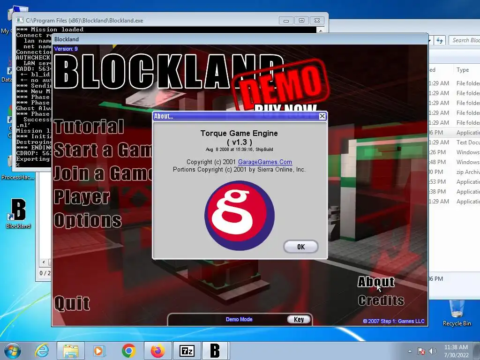This screenshot has width=480, height=360.
Task: Open the GarageGames.Com link
Action: tap(265, 162)
